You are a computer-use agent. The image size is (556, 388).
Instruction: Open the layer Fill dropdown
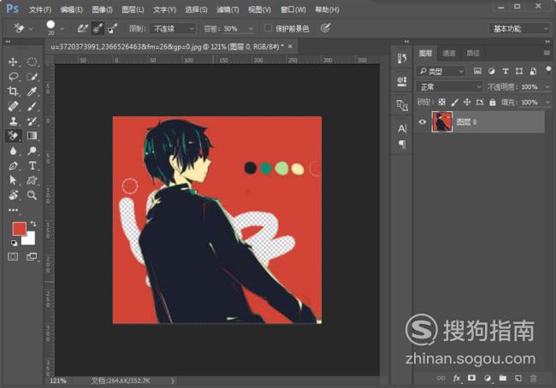pyautogui.click(x=547, y=103)
